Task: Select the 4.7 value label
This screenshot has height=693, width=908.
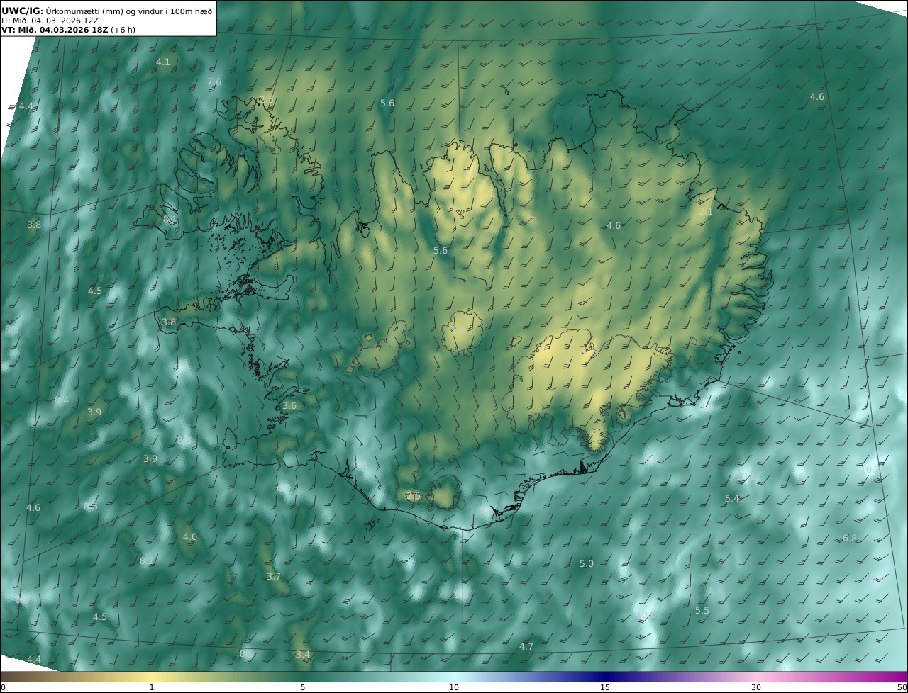Action: 526,647
